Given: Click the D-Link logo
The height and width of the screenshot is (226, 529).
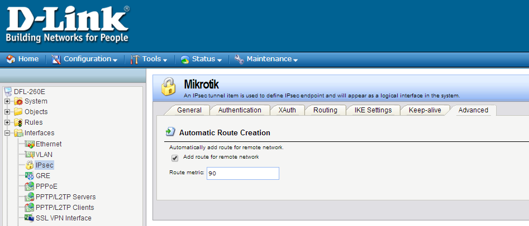Looking at the screenshot, I should point(68,24).
